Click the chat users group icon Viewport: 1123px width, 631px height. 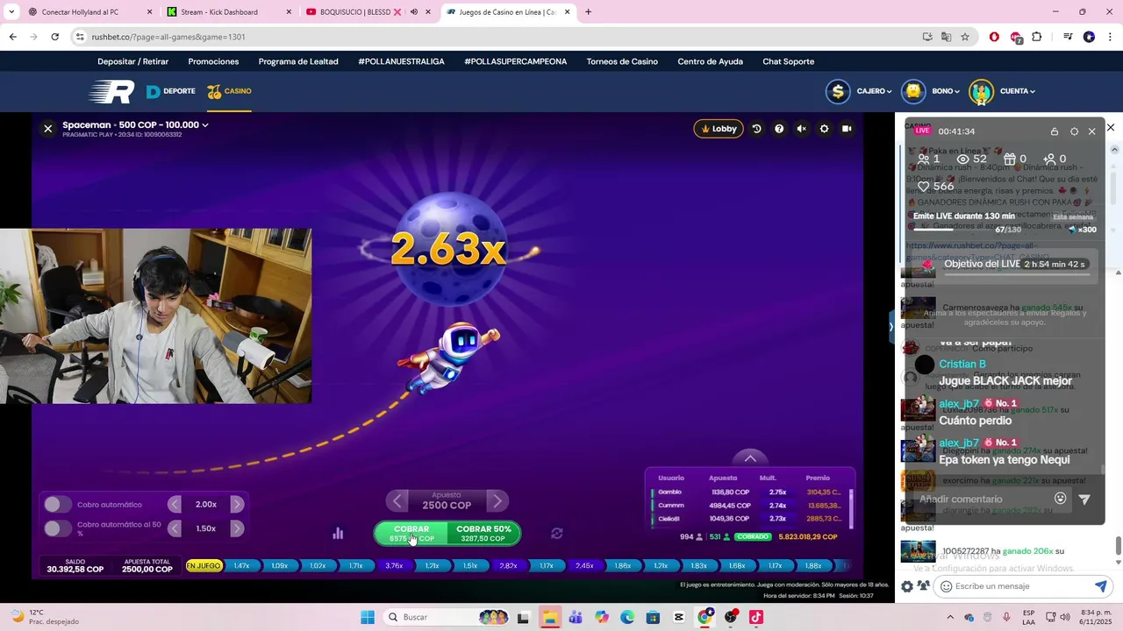click(923, 585)
